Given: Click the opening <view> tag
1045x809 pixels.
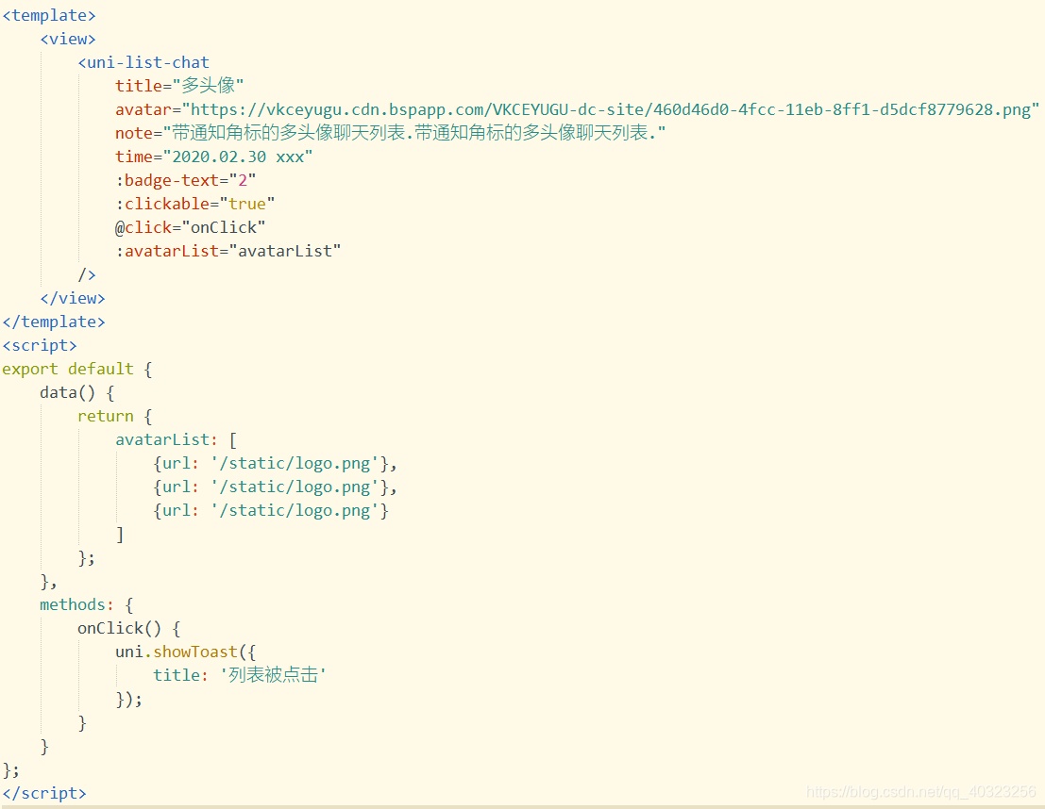Looking at the screenshot, I should (68, 39).
